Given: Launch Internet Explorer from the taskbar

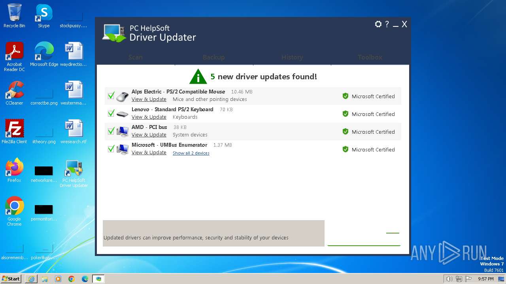Looking at the screenshot, I should click(31, 279).
